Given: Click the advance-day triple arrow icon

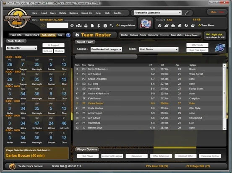Looking at the screenshot, I should point(43,26).
